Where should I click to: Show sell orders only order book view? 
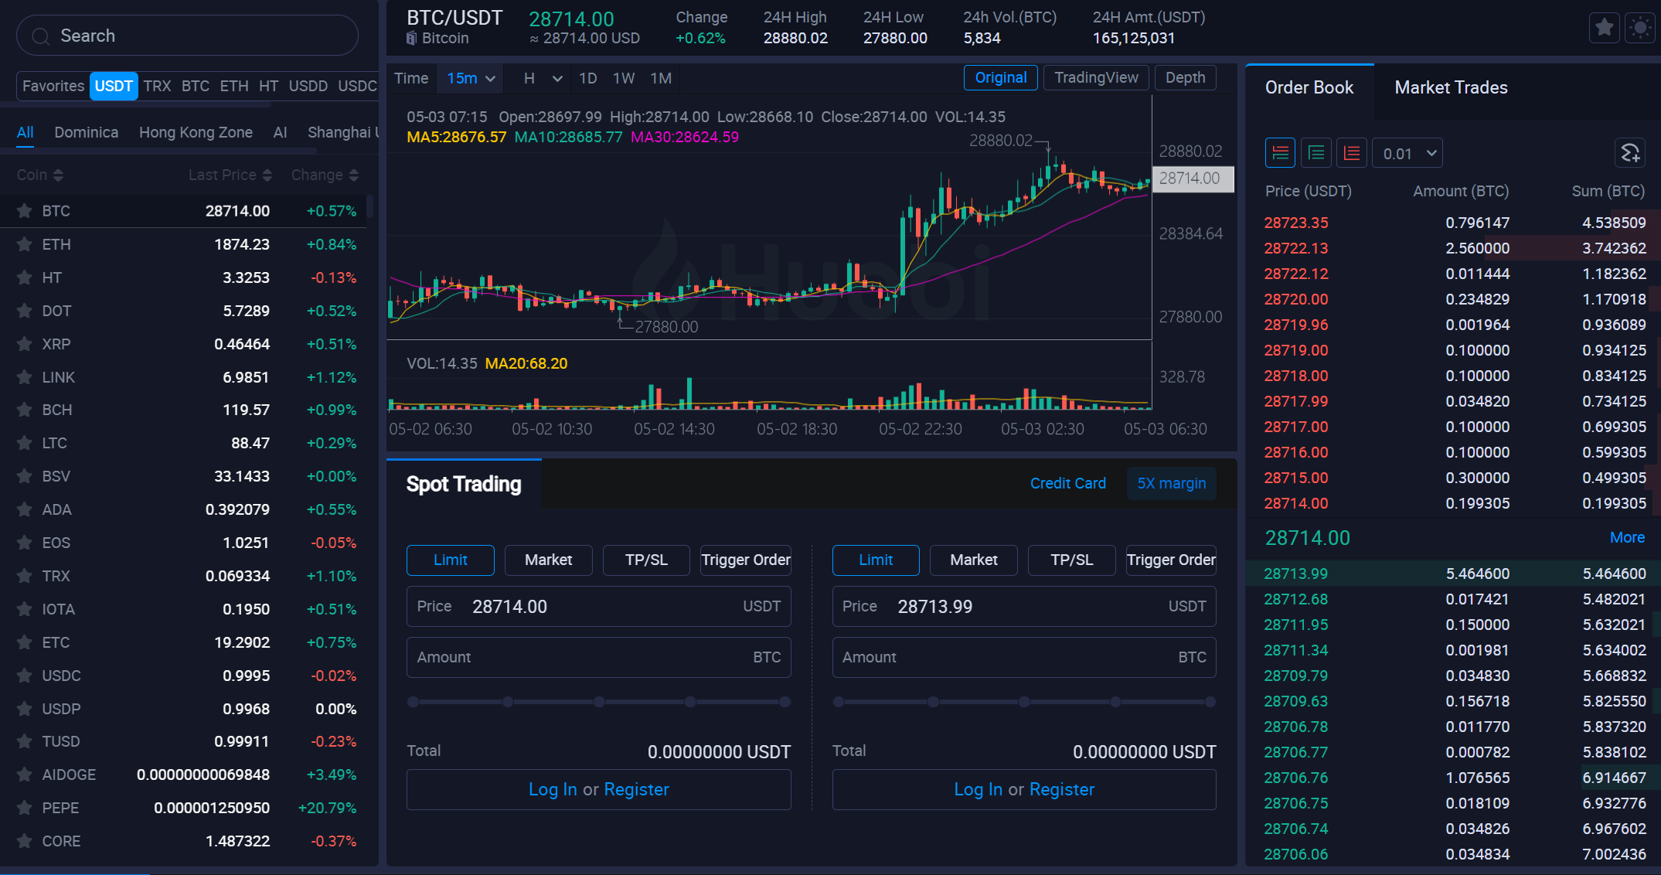coord(1351,153)
